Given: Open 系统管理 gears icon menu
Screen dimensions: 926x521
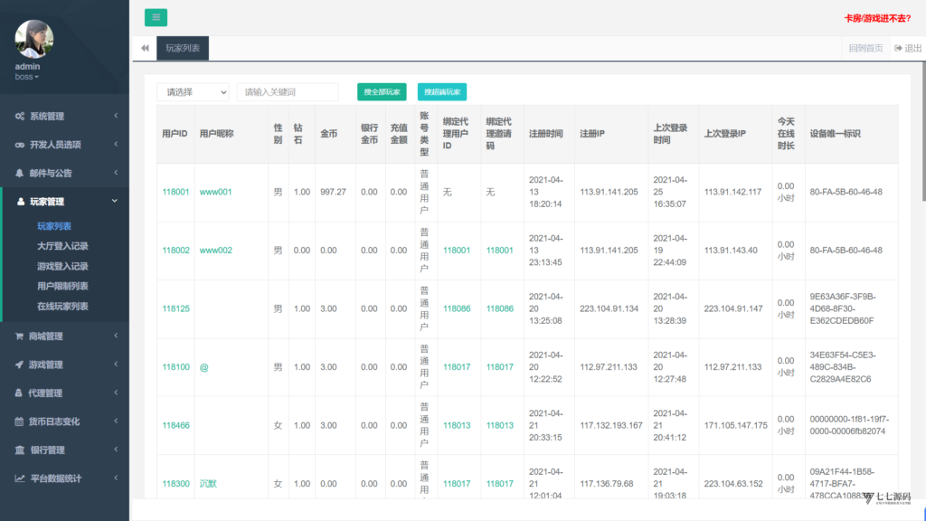Looking at the screenshot, I should point(20,117).
